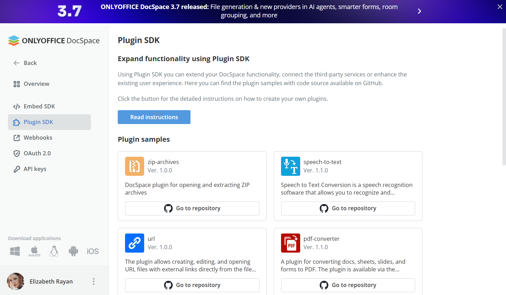Go Back in the sidebar
Viewport: 506px width, 295px height.
pos(30,63)
